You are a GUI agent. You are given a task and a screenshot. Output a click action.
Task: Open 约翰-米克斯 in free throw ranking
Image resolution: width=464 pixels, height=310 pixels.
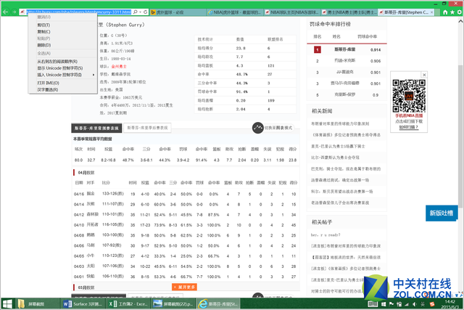(x=345, y=60)
